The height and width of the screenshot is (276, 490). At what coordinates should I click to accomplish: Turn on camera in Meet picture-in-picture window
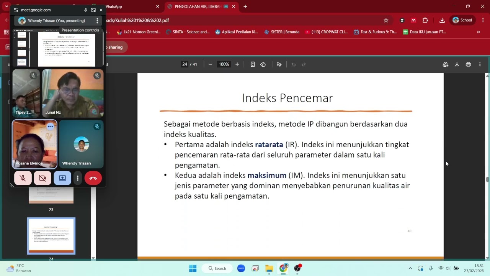coord(42,178)
